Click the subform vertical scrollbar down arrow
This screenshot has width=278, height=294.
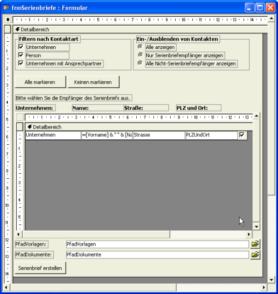tap(256, 227)
